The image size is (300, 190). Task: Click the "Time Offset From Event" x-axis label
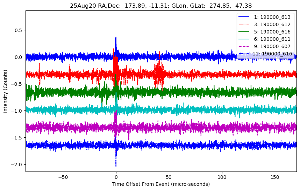[161, 184]
